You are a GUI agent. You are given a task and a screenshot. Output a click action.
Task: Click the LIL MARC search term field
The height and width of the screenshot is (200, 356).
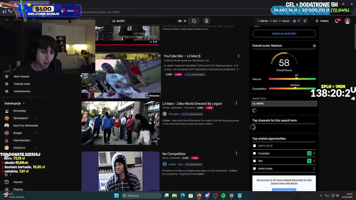pos(284,103)
